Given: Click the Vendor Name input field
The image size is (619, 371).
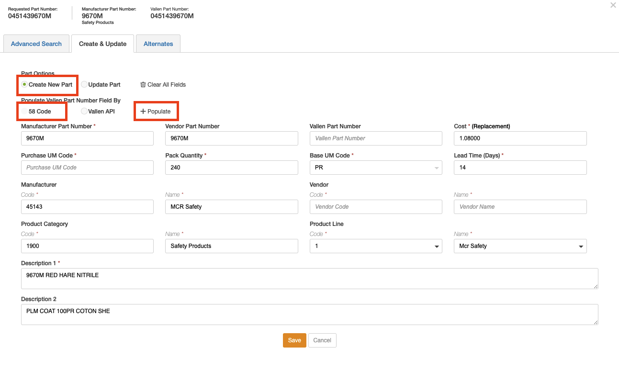Looking at the screenshot, I should [519, 207].
